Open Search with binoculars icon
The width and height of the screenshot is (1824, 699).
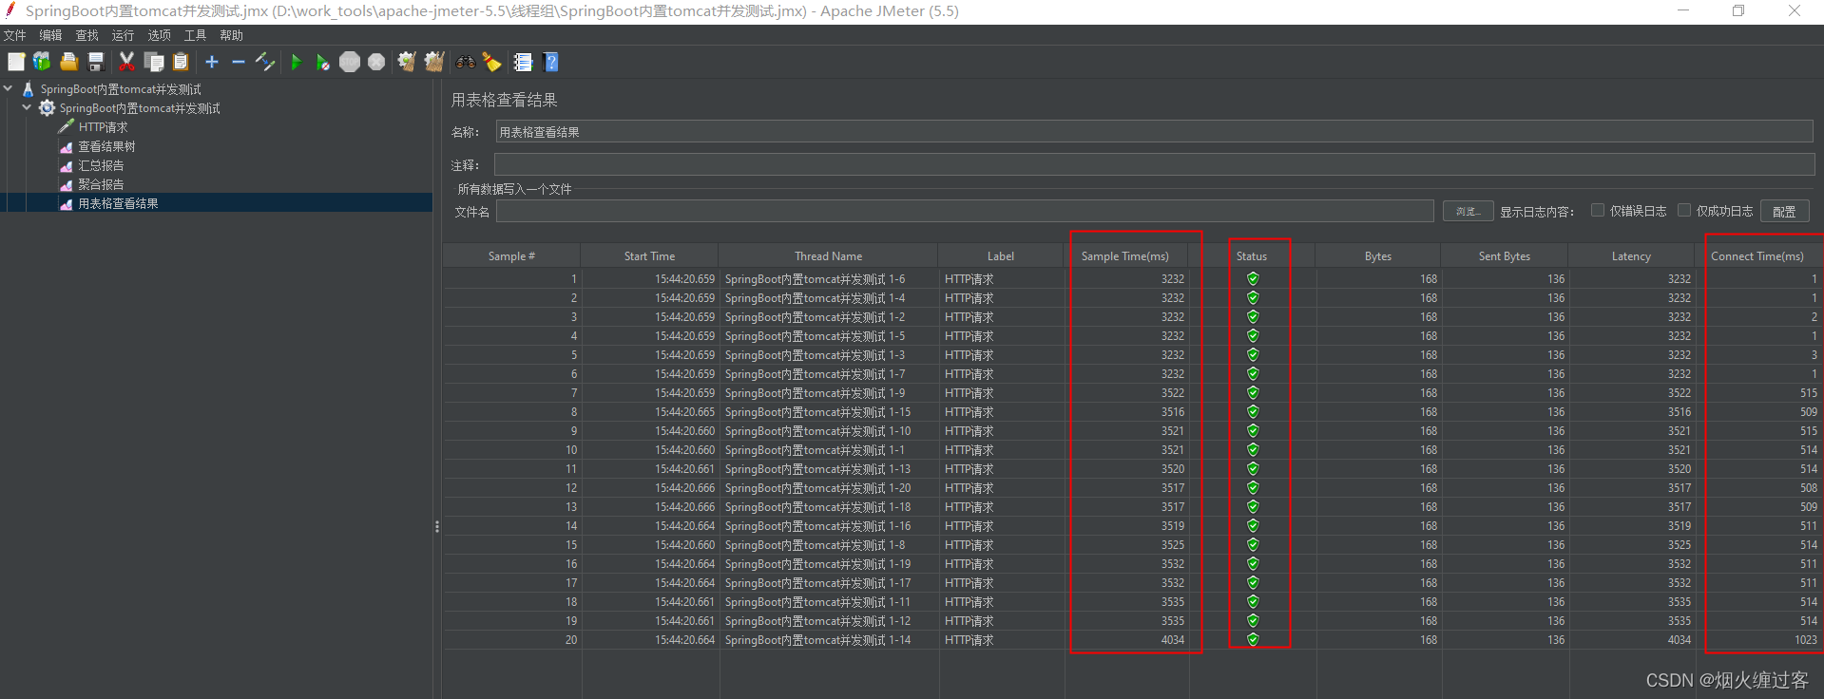coord(466,62)
